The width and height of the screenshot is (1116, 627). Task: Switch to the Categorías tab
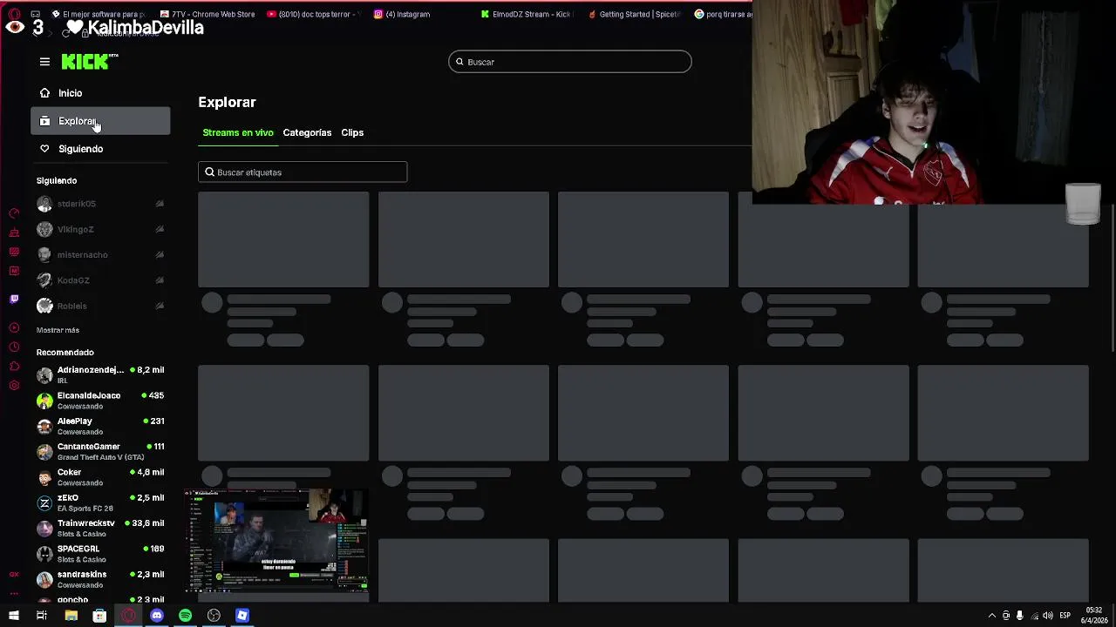[307, 132]
